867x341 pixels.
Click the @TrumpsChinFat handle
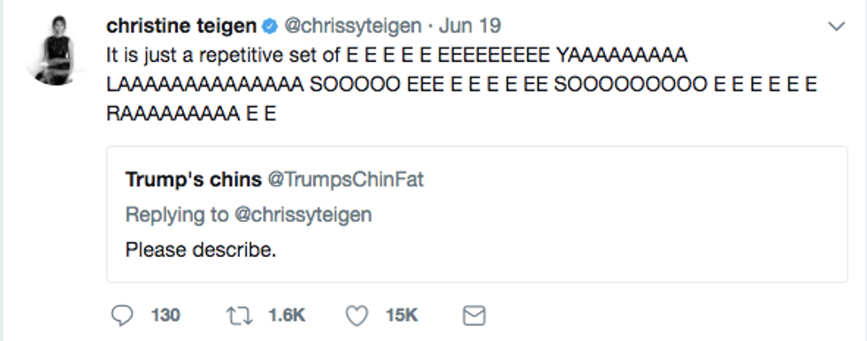[346, 179]
